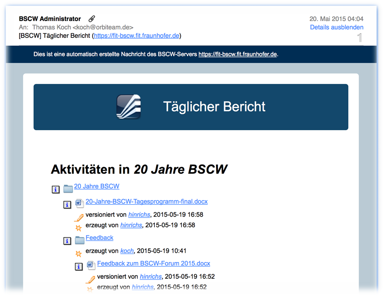Click the 20 Jahre BSCW folder icon

coord(68,189)
